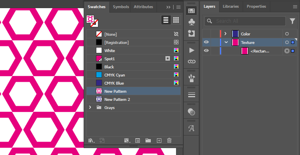The image size is (300, 155).
Task: Show the Color layer visibility box
Action: 206,34
